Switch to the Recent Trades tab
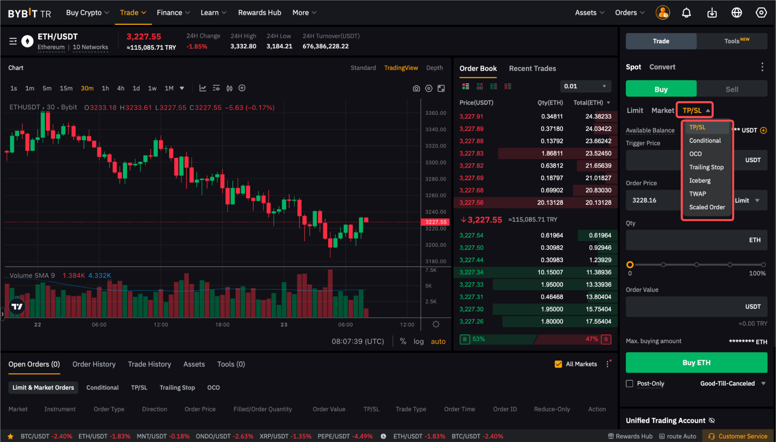 532,68
